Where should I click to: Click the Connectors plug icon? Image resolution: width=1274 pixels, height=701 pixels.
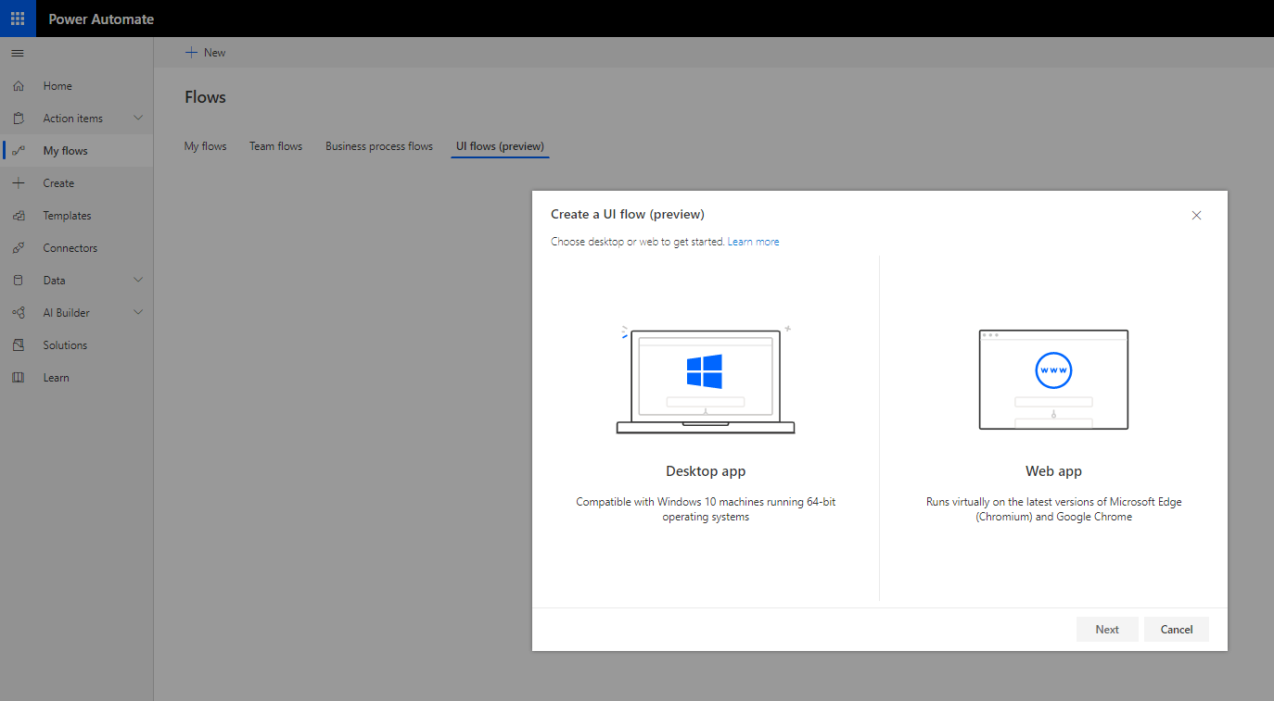(19, 248)
